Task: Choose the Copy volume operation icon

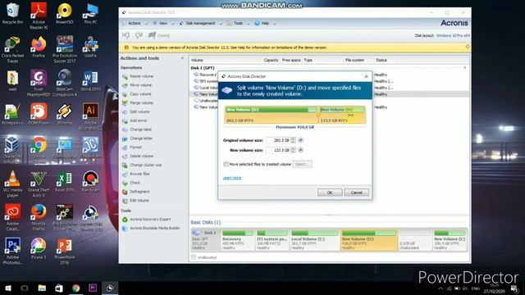Action: (125, 94)
